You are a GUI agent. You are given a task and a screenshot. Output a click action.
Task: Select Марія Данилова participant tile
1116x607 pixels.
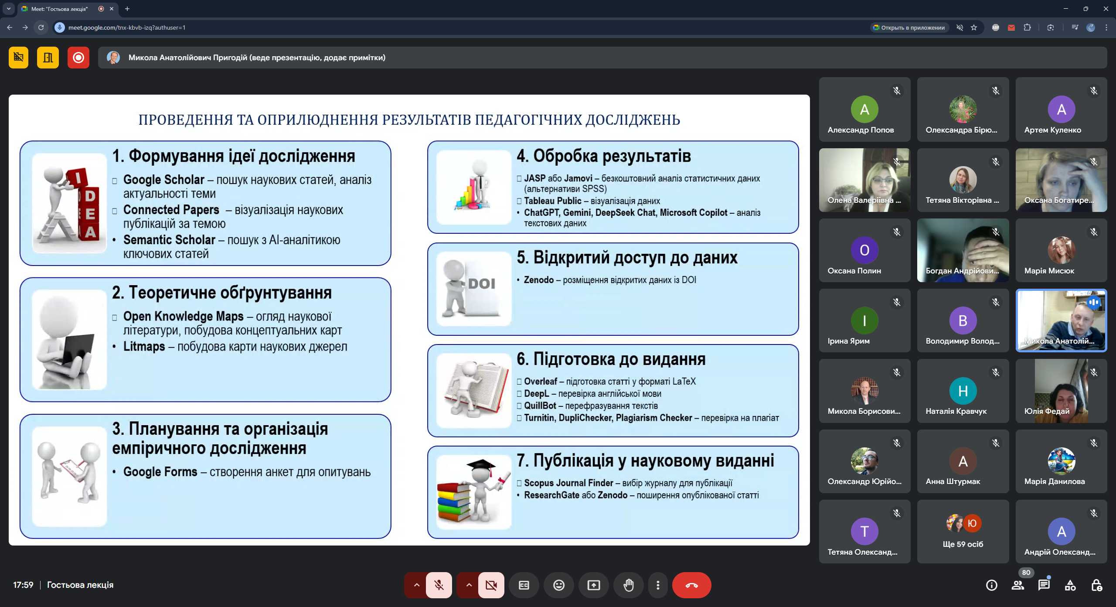pyautogui.click(x=1062, y=461)
